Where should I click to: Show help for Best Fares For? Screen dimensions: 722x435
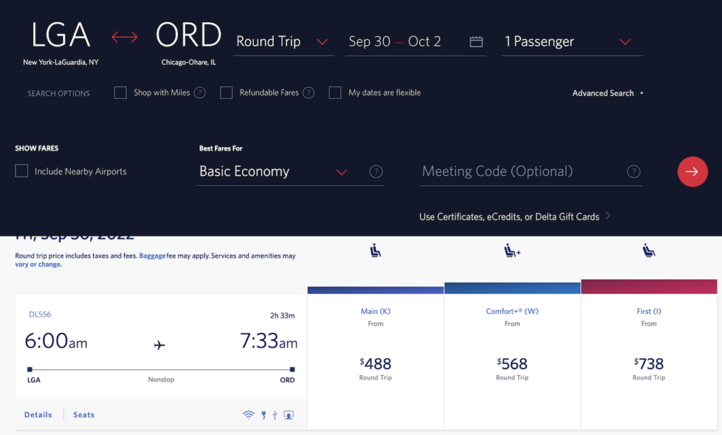[x=377, y=172]
